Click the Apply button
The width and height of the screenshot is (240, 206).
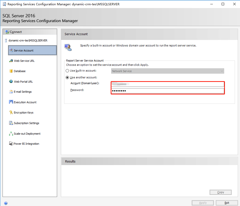[x=203, y=203]
